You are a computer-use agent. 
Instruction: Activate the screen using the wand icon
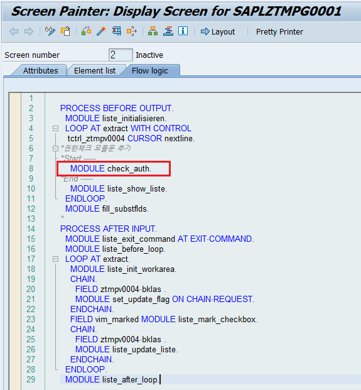click(102, 31)
